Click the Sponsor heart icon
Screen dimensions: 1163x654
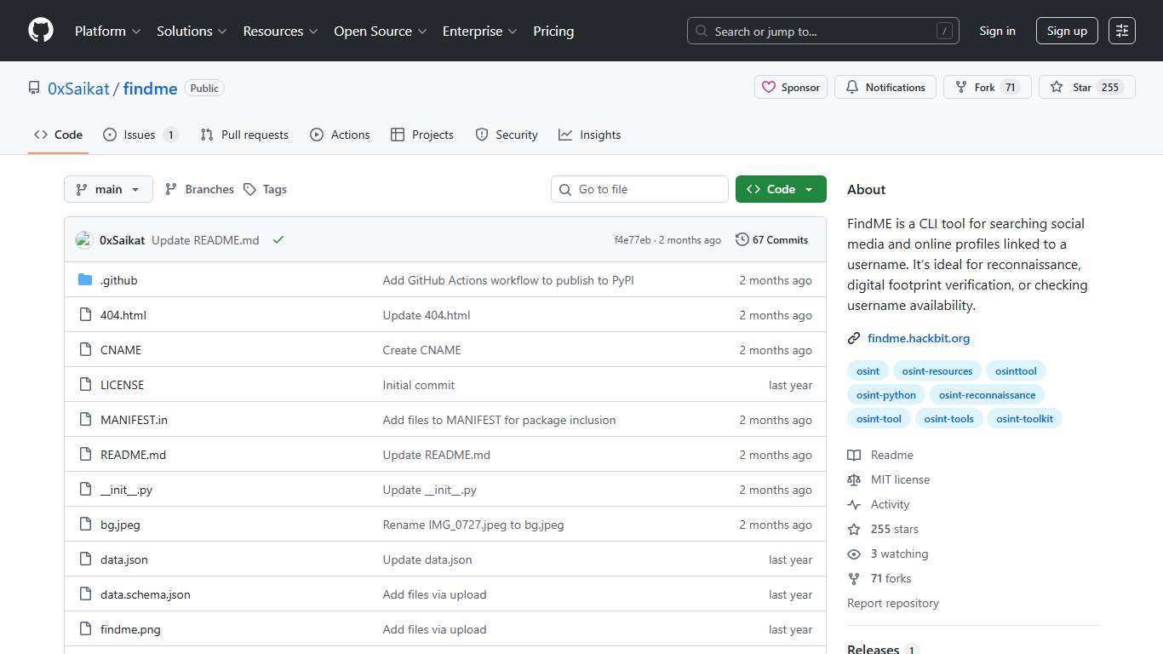click(770, 87)
